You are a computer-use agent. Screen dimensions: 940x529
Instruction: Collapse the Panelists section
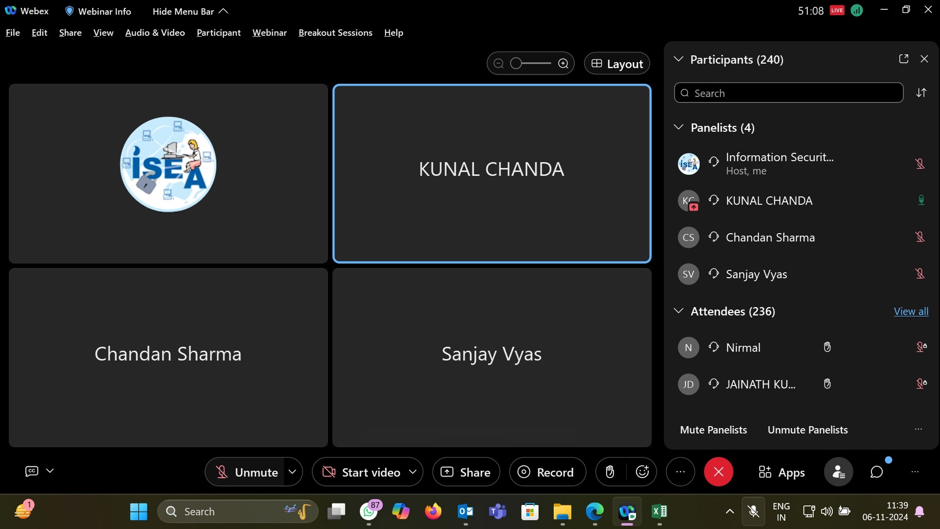pos(679,127)
